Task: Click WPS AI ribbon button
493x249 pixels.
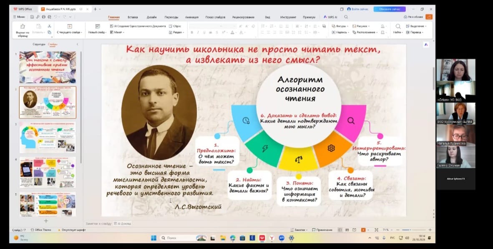Action: (x=330, y=17)
